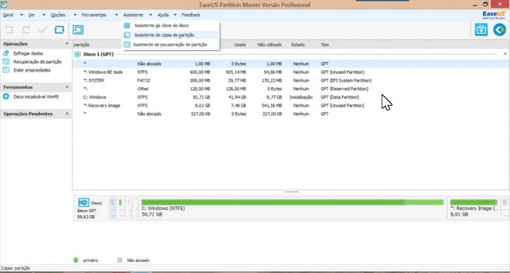Image resolution: width=510 pixels, height=273 pixels.
Task: Click dropdown arrow next to Geral
Action: (x=21, y=15)
